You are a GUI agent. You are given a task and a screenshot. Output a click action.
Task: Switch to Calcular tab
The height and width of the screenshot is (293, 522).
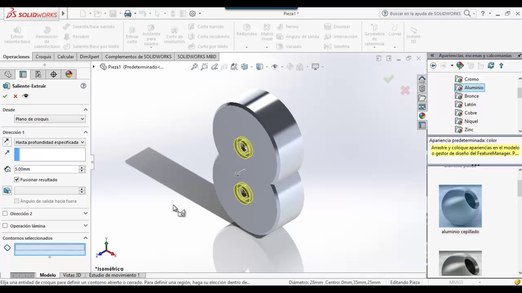click(66, 57)
